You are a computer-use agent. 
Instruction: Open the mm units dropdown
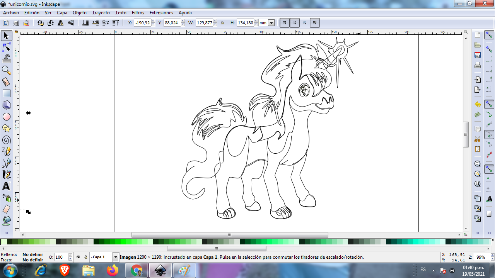(271, 23)
